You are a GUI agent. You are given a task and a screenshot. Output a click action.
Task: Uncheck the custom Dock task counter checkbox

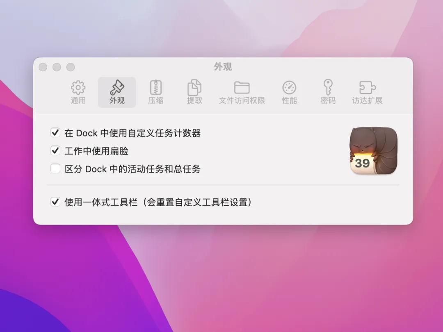pyautogui.click(x=55, y=133)
